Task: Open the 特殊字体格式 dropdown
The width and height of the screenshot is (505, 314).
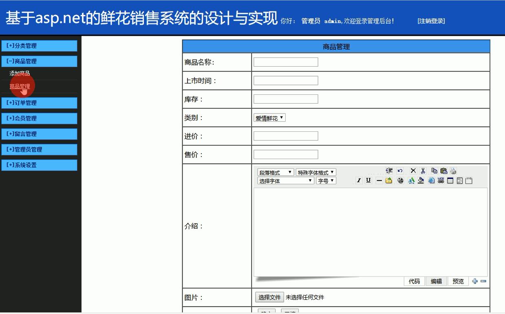Action: [x=316, y=172]
